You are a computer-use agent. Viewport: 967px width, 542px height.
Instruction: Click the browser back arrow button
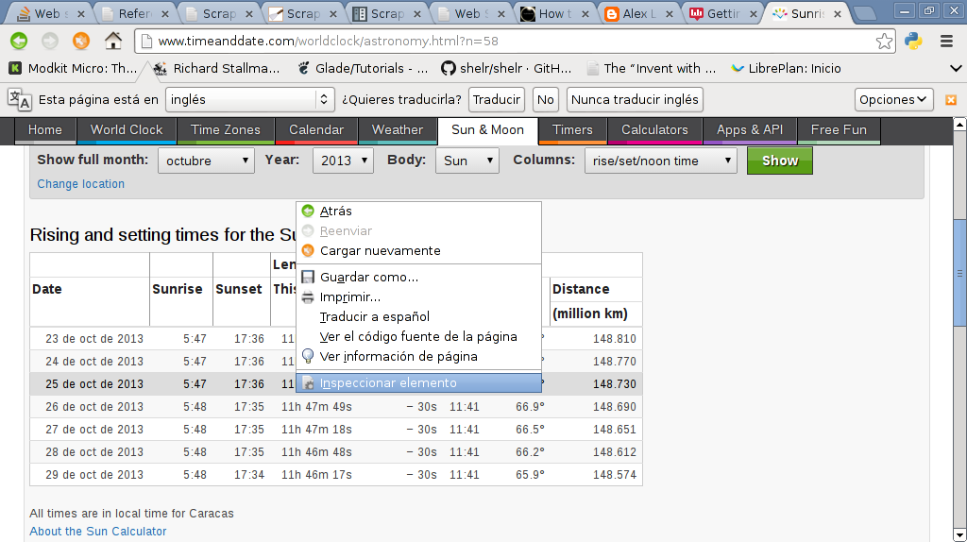click(19, 41)
